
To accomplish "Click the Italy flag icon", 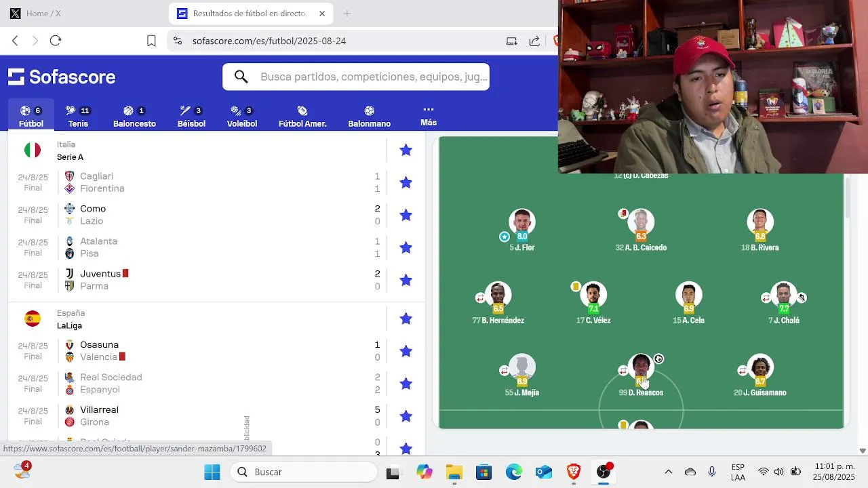I will pos(33,150).
